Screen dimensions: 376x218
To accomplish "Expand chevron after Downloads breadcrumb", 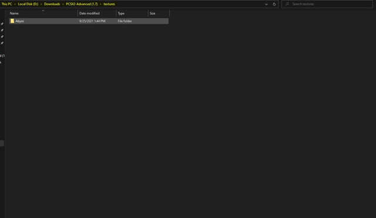I will tap(63, 4).
